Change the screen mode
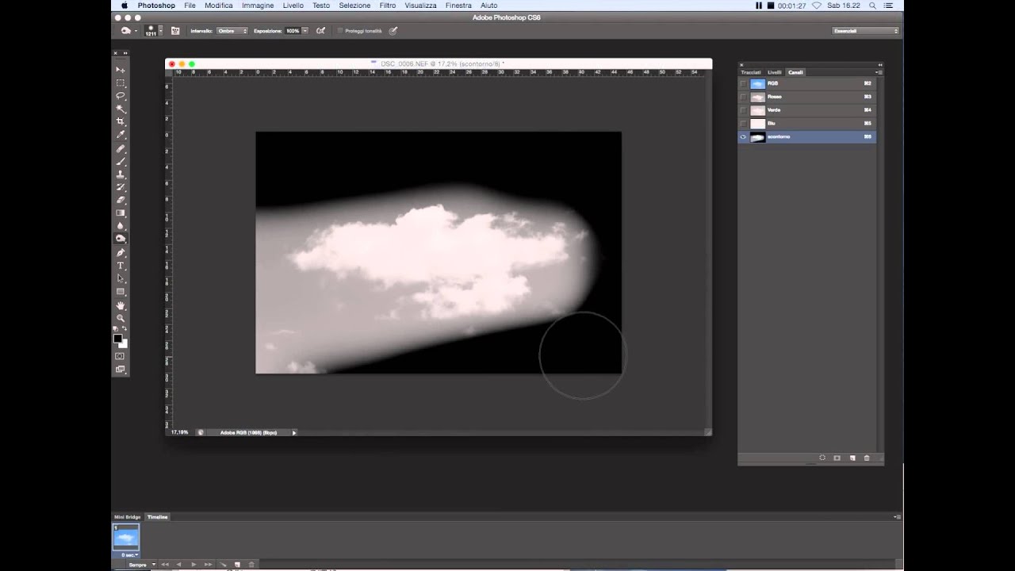1015x571 pixels. pos(121,369)
